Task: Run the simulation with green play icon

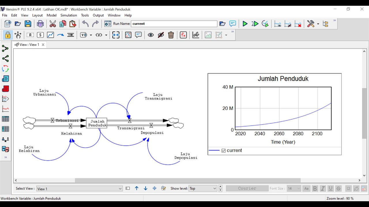Action: (x=245, y=24)
